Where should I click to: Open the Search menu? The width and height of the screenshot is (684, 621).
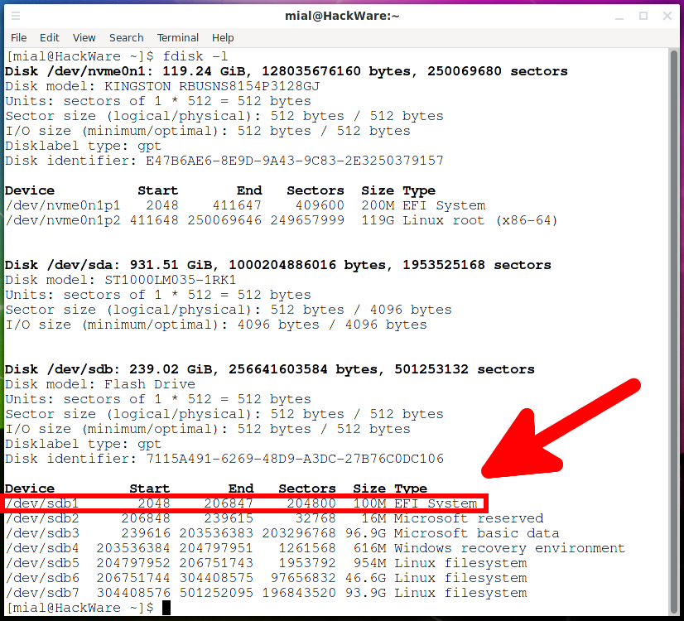coord(126,37)
